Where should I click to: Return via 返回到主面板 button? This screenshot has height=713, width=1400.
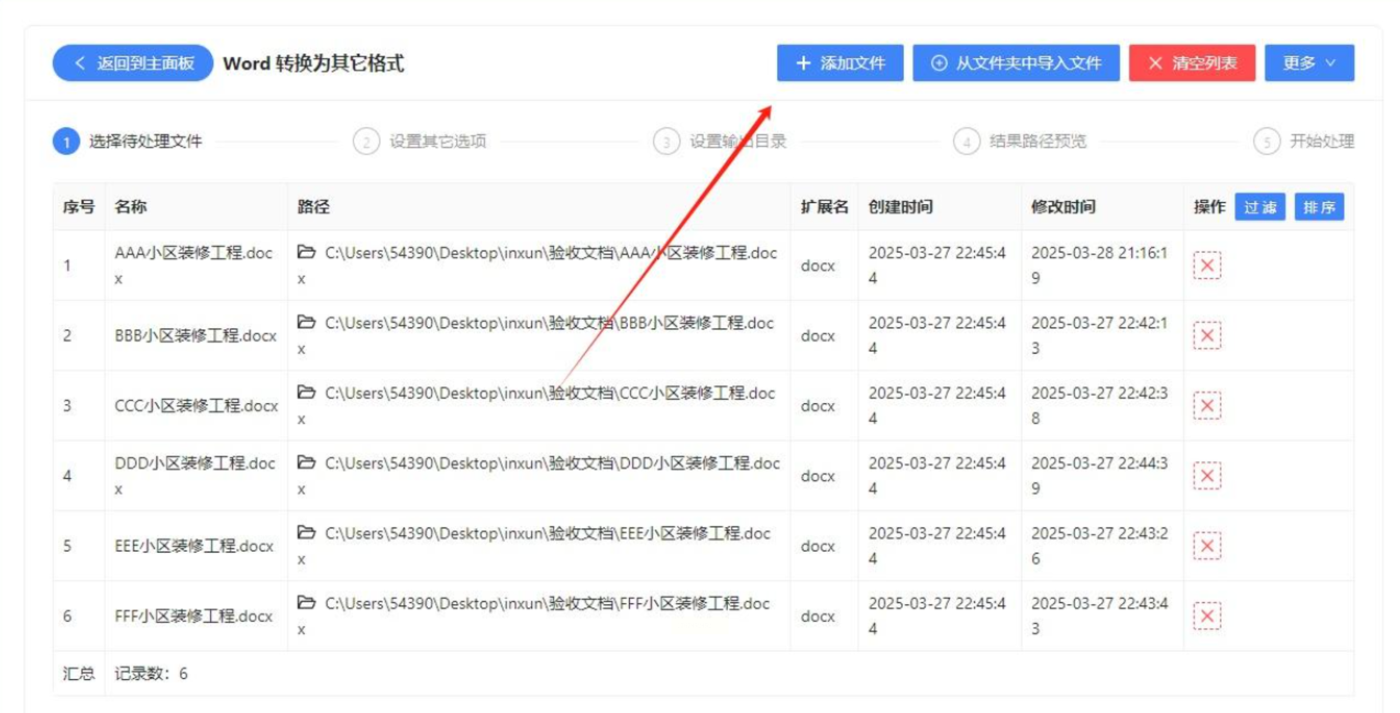[133, 63]
